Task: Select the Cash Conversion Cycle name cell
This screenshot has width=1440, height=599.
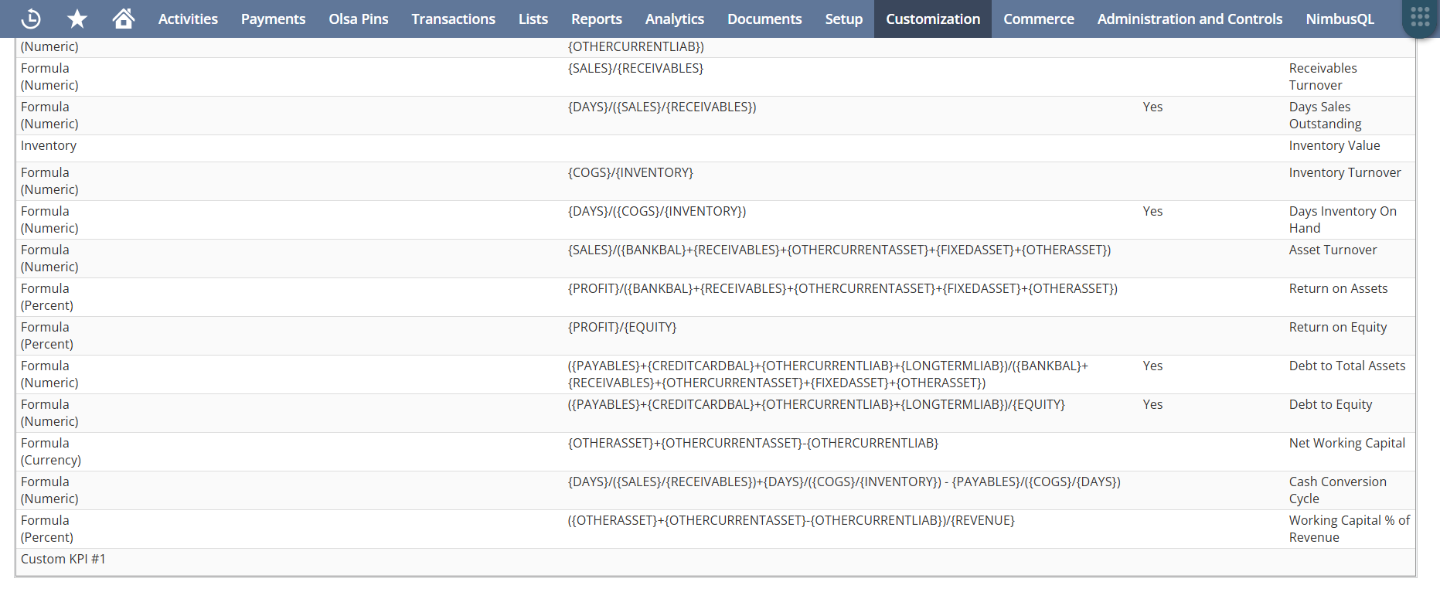Action: click(x=1337, y=490)
